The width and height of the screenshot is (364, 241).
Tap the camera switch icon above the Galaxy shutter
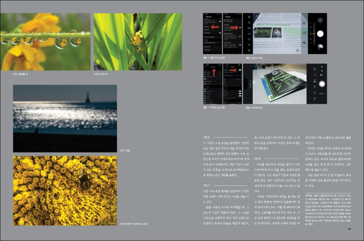click(x=320, y=20)
